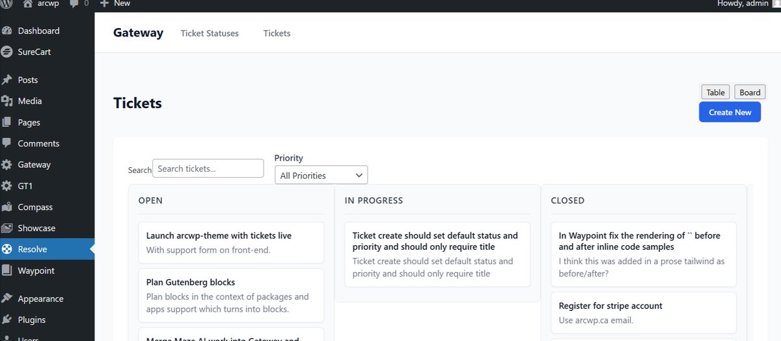
Task: Click the CLOSED column heading
Action: tap(568, 200)
